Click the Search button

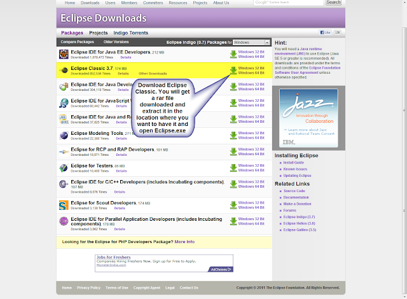tap(333, 3)
